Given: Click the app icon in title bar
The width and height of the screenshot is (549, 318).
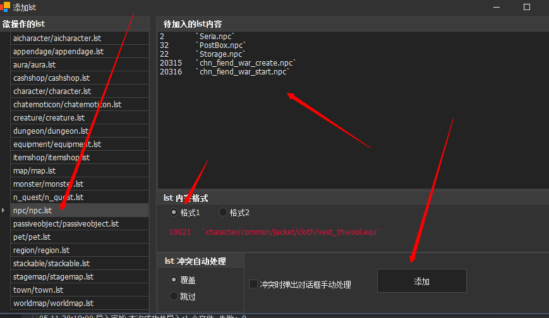Looking at the screenshot, I should coord(5,7).
